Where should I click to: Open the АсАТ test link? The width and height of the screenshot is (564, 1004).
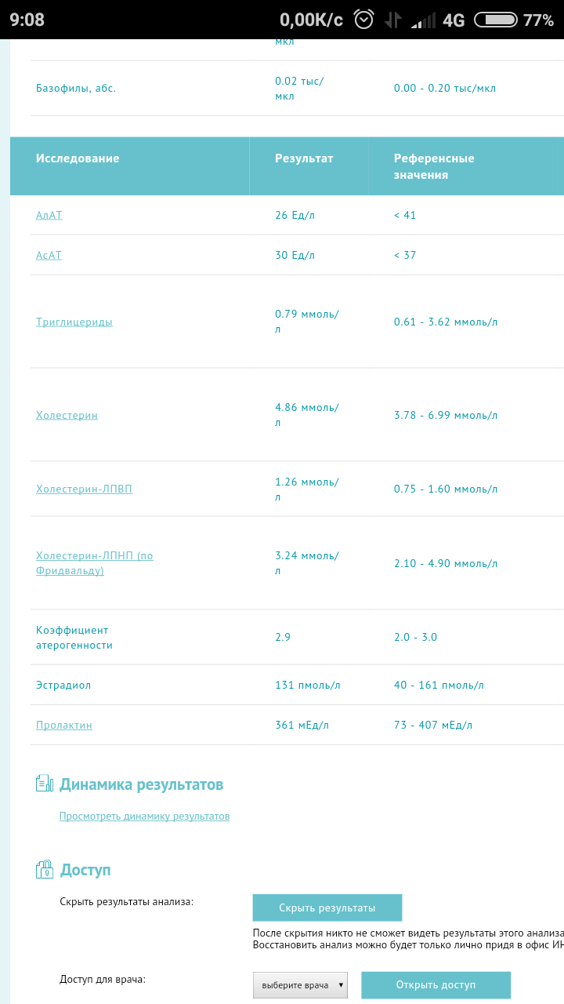pyautogui.click(x=49, y=255)
